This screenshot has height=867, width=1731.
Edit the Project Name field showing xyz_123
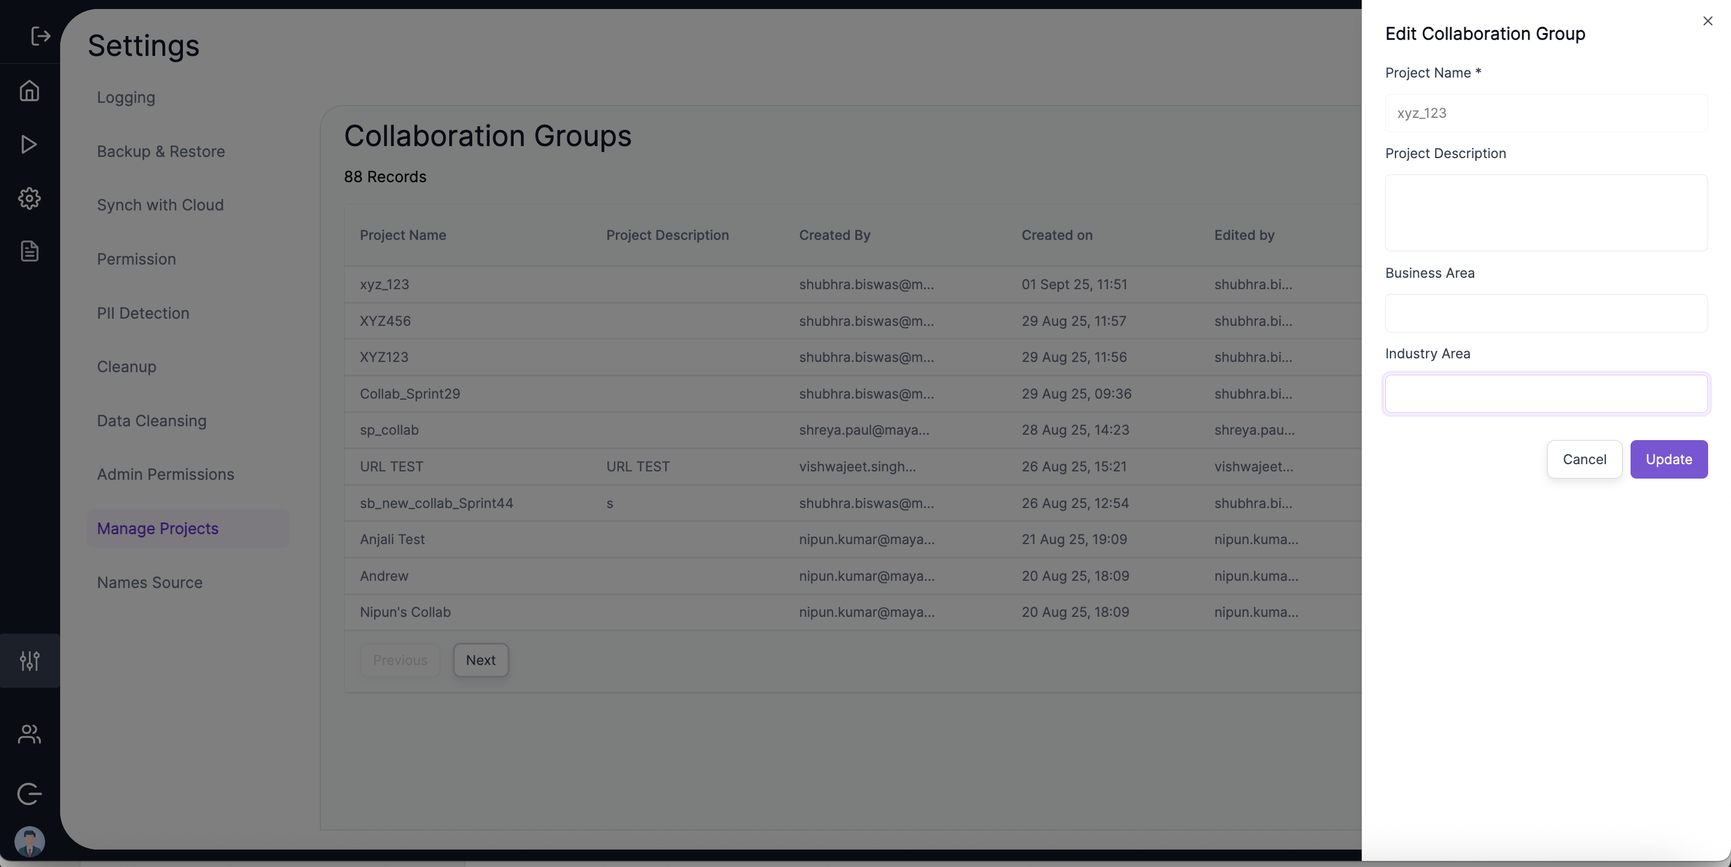click(1545, 113)
